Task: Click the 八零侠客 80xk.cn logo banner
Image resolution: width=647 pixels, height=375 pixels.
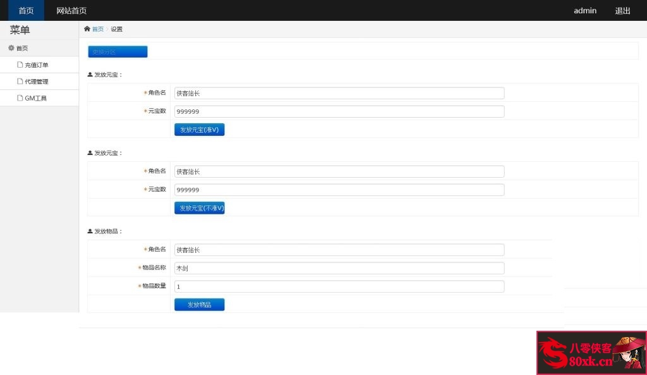Action: coord(591,353)
